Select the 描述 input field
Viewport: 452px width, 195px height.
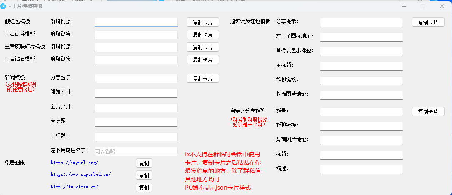pyautogui.click(x=361, y=170)
